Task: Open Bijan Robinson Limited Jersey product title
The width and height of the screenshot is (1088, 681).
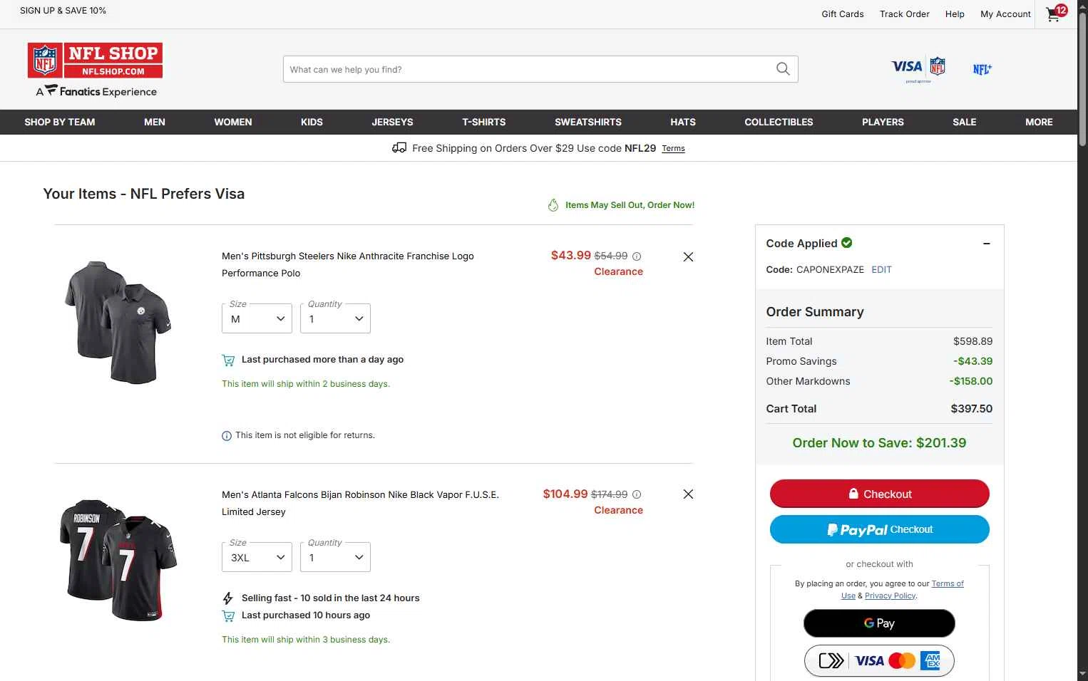Action: pyautogui.click(x=360, y=503)
